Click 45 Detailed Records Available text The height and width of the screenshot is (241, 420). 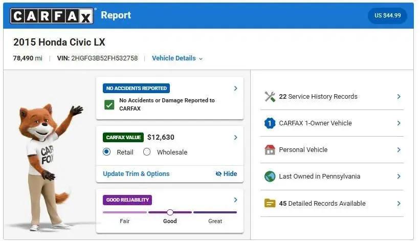pos(322,204)
